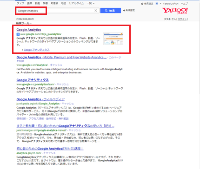The height and width of the screenshot is (169, 200).
Task: Open the first Google Analytics result title
Action: click(x=29, y=30)
